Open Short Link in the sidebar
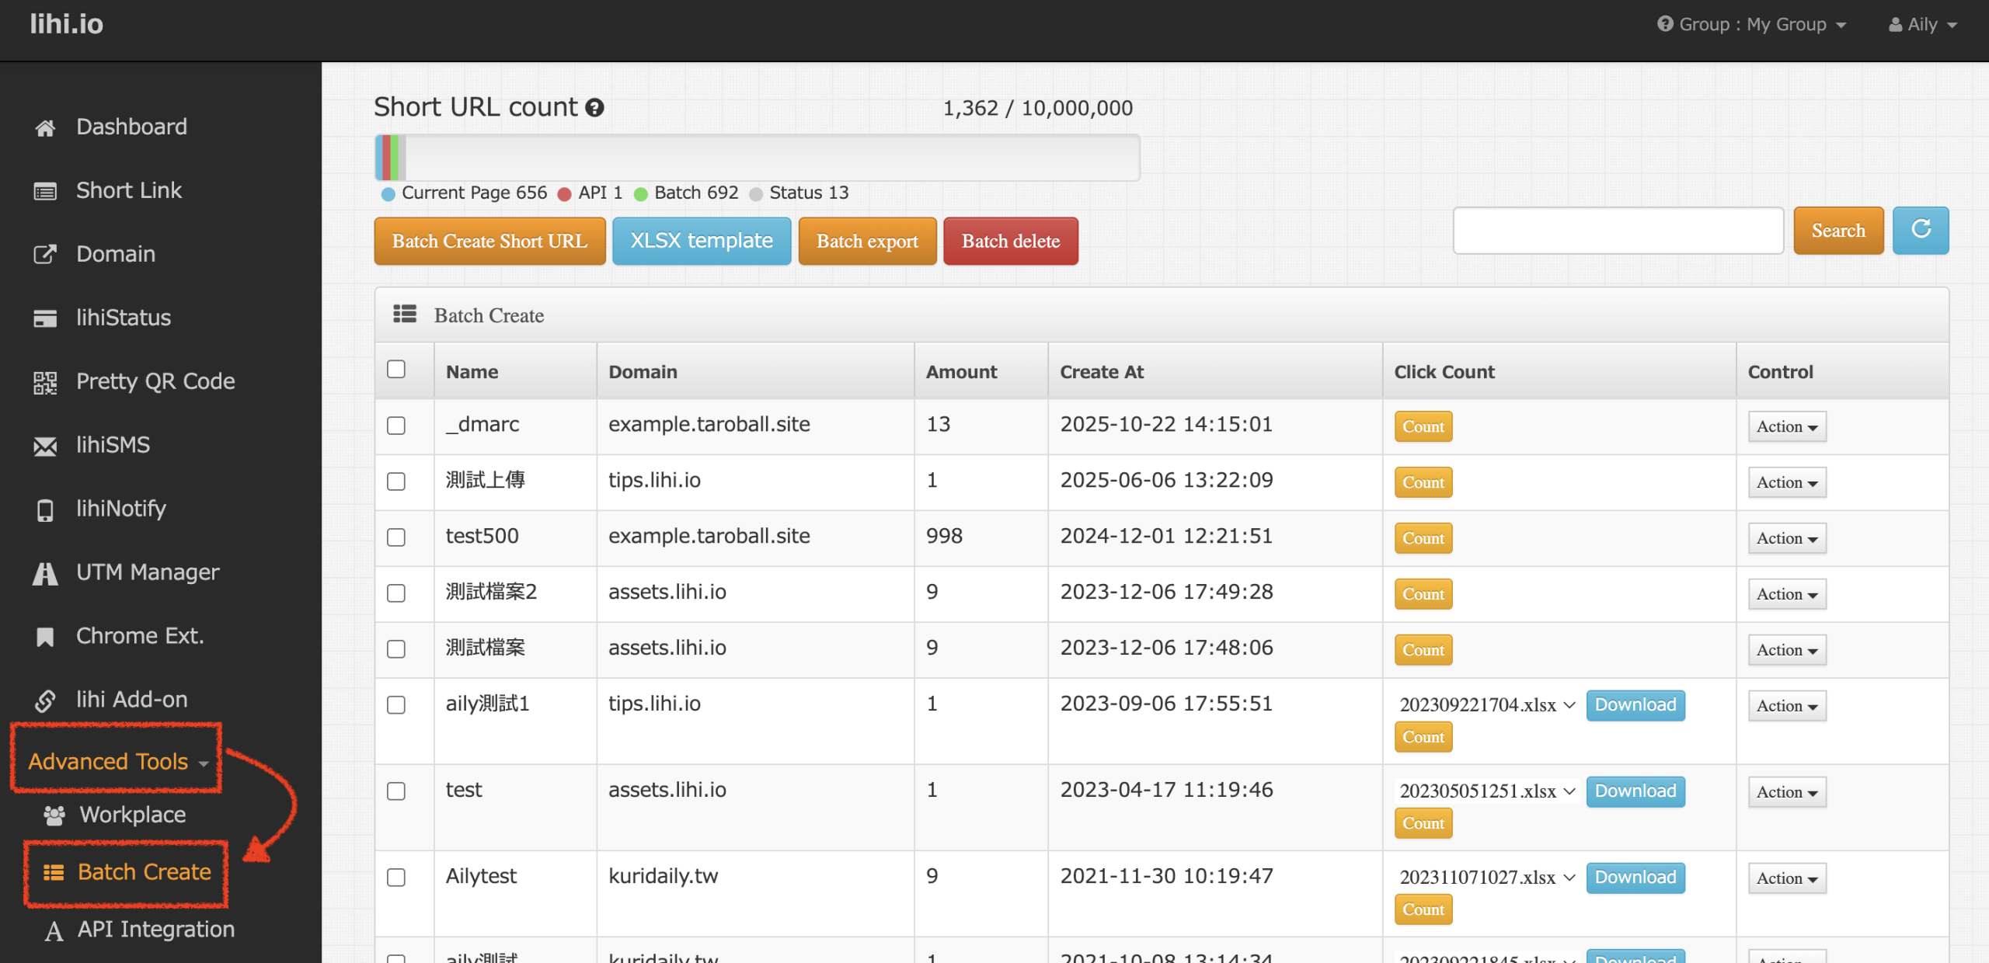 pyautogui.click(x=128, y=190)
